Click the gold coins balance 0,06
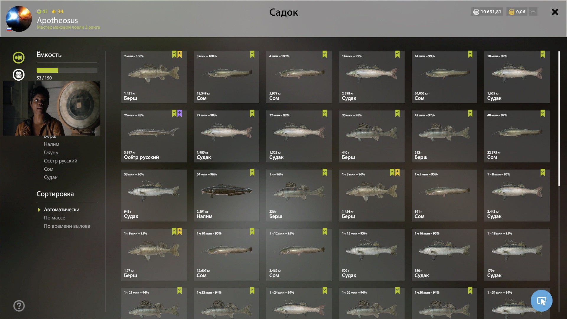The height and width of the screenshot is (319, 567). 517,12
